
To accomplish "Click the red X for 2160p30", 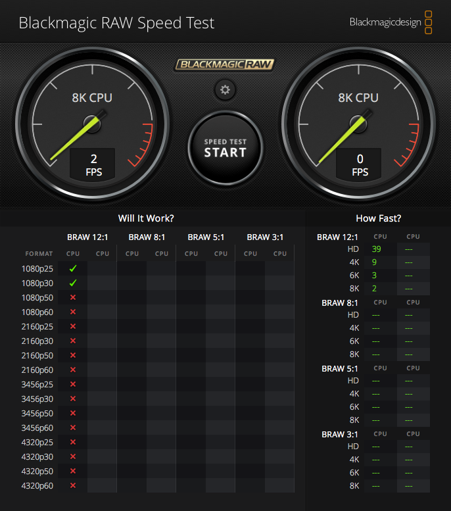I will (73, 341).
